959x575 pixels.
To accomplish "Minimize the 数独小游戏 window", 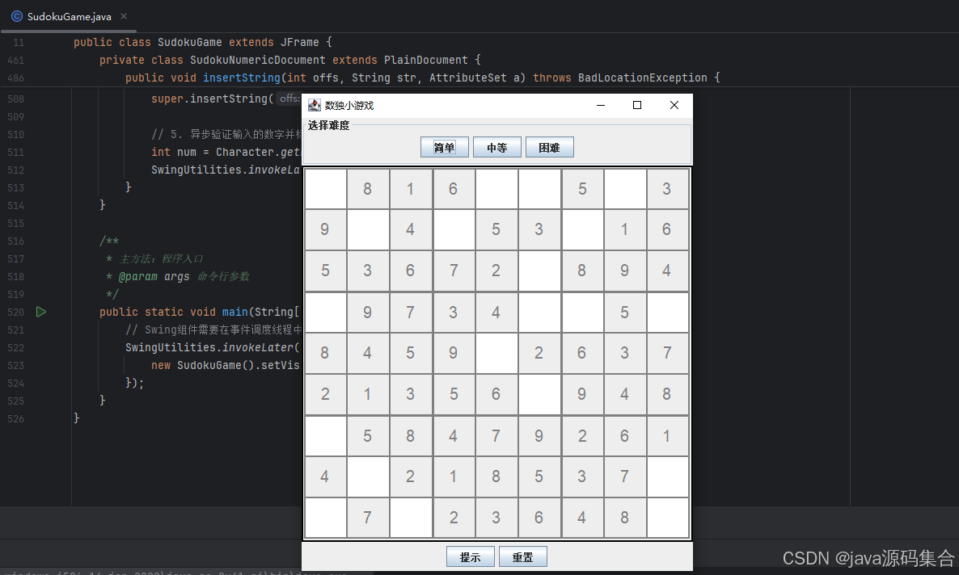I will point(601,105).
